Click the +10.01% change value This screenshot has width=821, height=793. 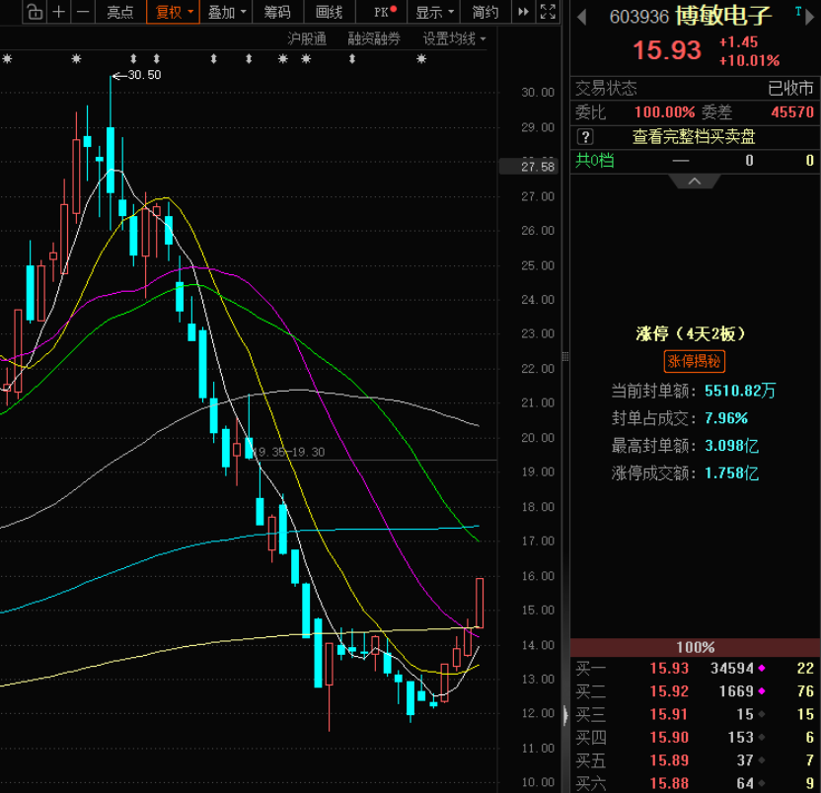tap(750, 61)
